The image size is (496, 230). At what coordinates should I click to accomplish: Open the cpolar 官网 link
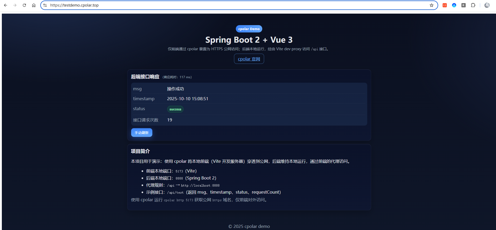pos(249,59)
